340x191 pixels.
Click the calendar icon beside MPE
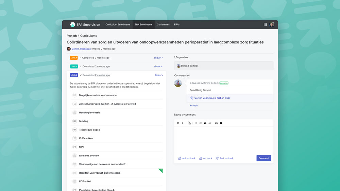tap(74, 147)
